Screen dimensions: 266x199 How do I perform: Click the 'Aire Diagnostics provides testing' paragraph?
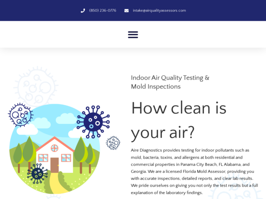(195, 172)
